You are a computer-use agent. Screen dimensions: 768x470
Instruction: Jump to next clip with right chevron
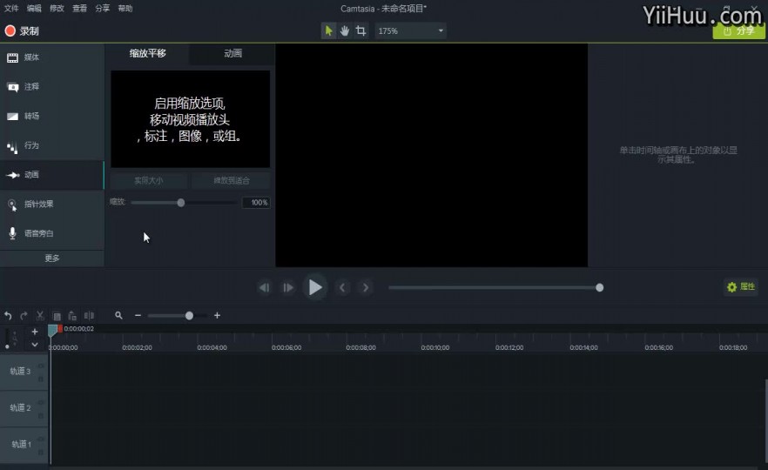[x=366, y=287]
